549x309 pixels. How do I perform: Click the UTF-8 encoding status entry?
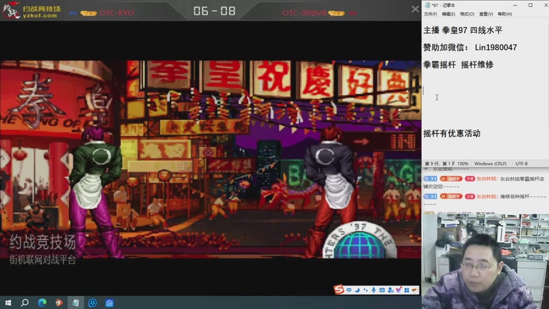click(x=522, y=163)
